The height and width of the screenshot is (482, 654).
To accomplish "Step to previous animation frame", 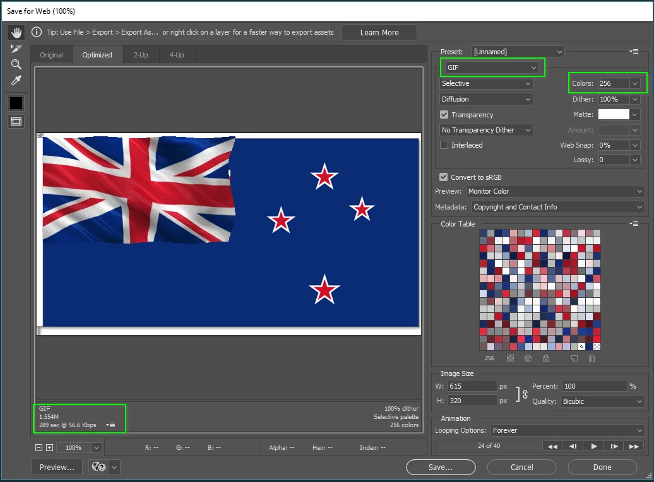I will click(573, 446).
